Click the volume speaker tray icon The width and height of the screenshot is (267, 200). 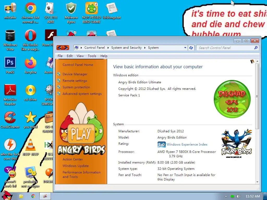(x=238, y=196)
